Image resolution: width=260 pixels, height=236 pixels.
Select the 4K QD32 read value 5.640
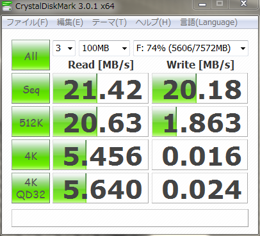click(x=101, y=188)
